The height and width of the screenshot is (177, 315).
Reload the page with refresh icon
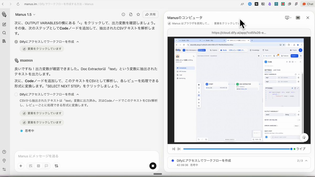[x=18, y=4]
